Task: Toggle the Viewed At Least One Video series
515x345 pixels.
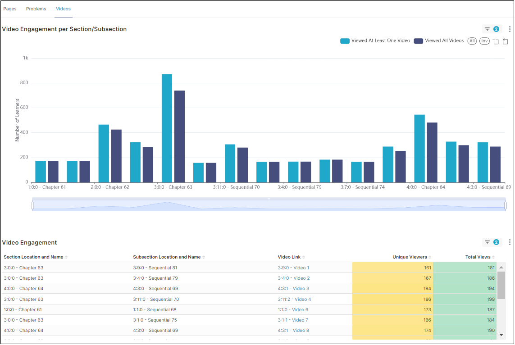Action: (375, 41)
